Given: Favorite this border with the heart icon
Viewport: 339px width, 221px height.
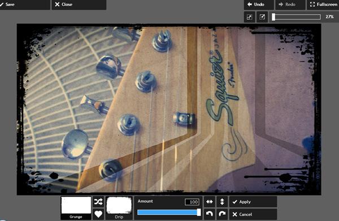Looking at the screenshot, I should [98, 214].
